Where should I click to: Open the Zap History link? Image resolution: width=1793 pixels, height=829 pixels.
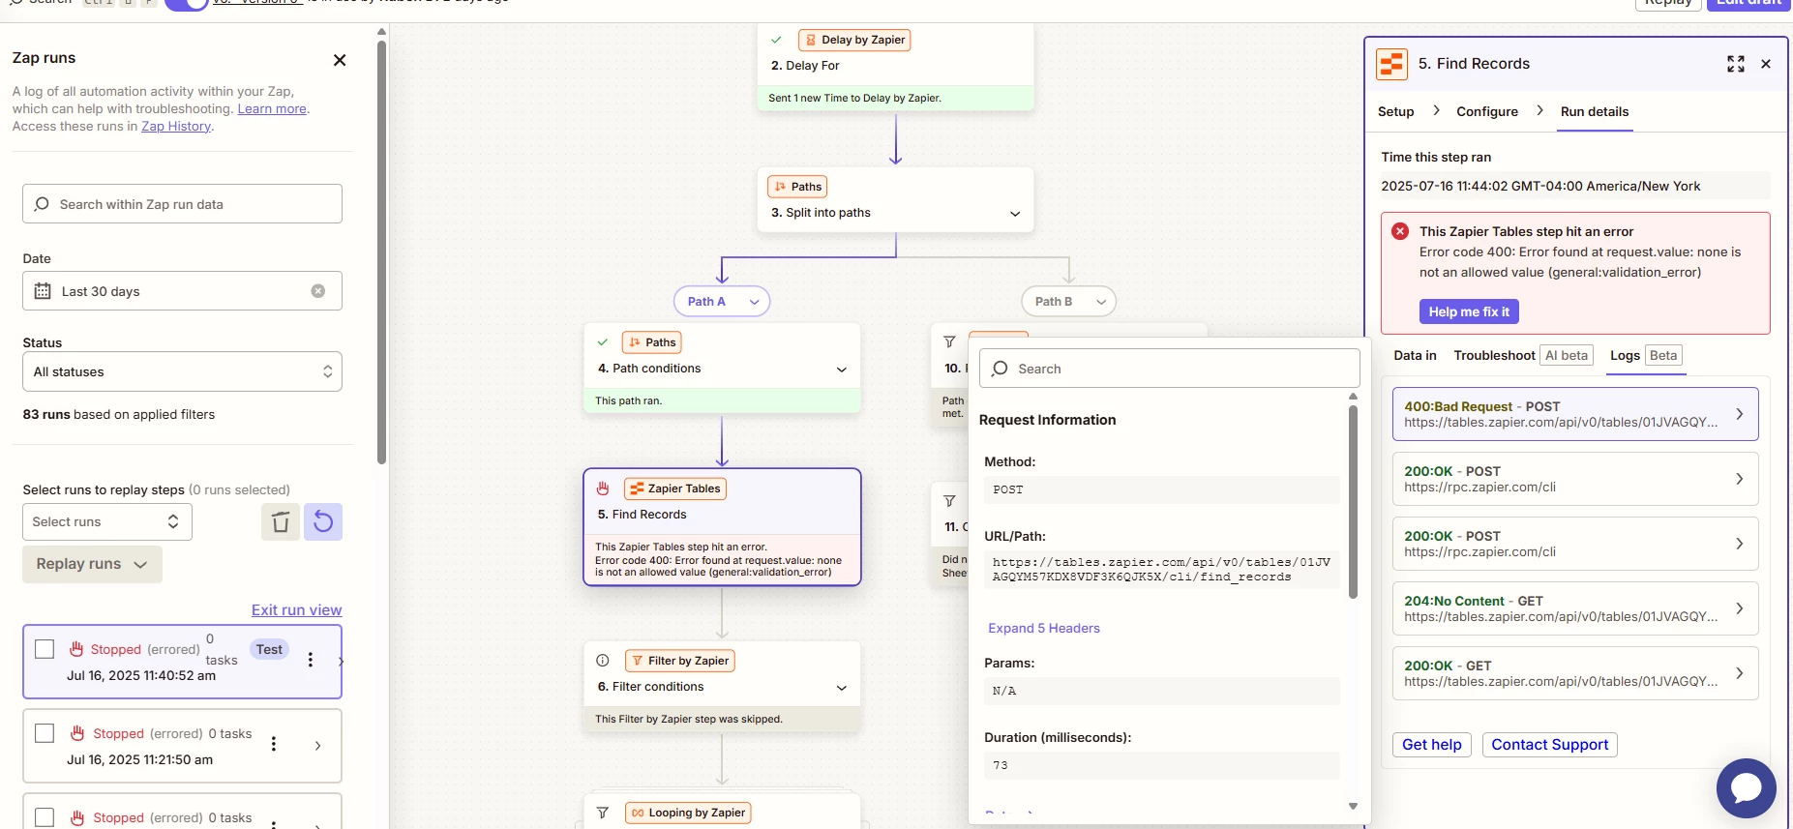point(176,127)
